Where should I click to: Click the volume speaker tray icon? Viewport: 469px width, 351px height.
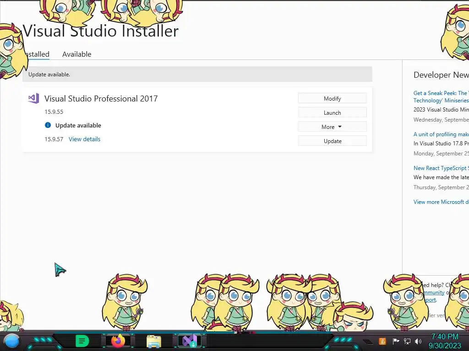pos(418,341)
